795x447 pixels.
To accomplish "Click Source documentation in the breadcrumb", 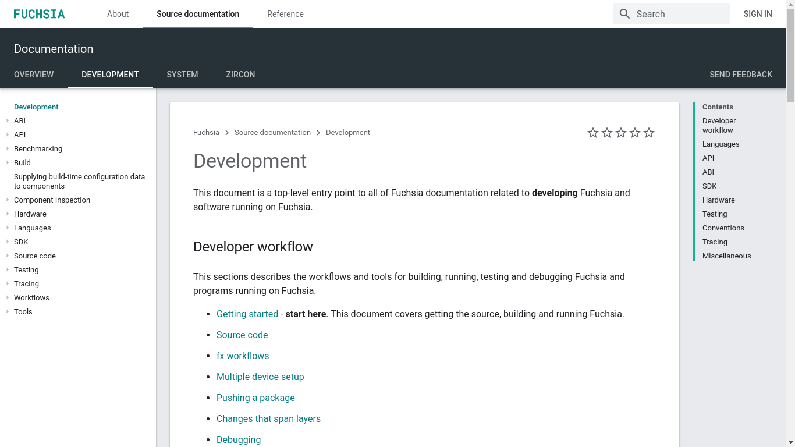I will click(x=272, y=133).
